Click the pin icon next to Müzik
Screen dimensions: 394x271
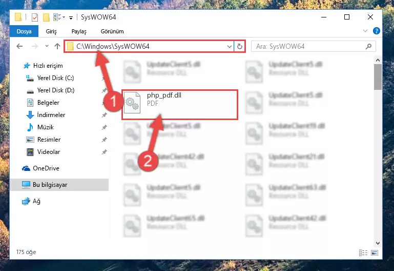point(105,127)
